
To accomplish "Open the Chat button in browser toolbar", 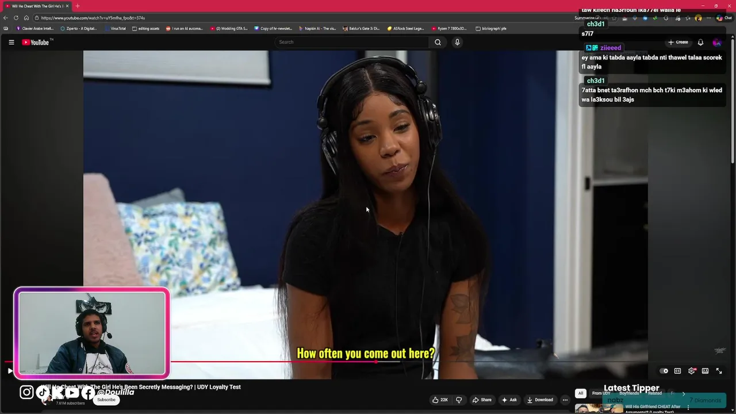I will click(723, 18).
